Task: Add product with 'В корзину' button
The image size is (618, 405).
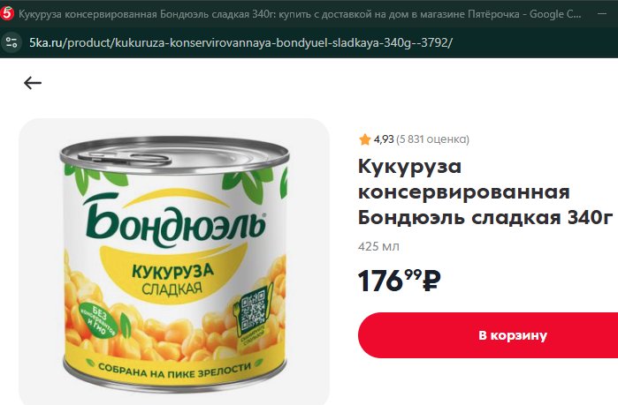Action: [x=488, y=335]
